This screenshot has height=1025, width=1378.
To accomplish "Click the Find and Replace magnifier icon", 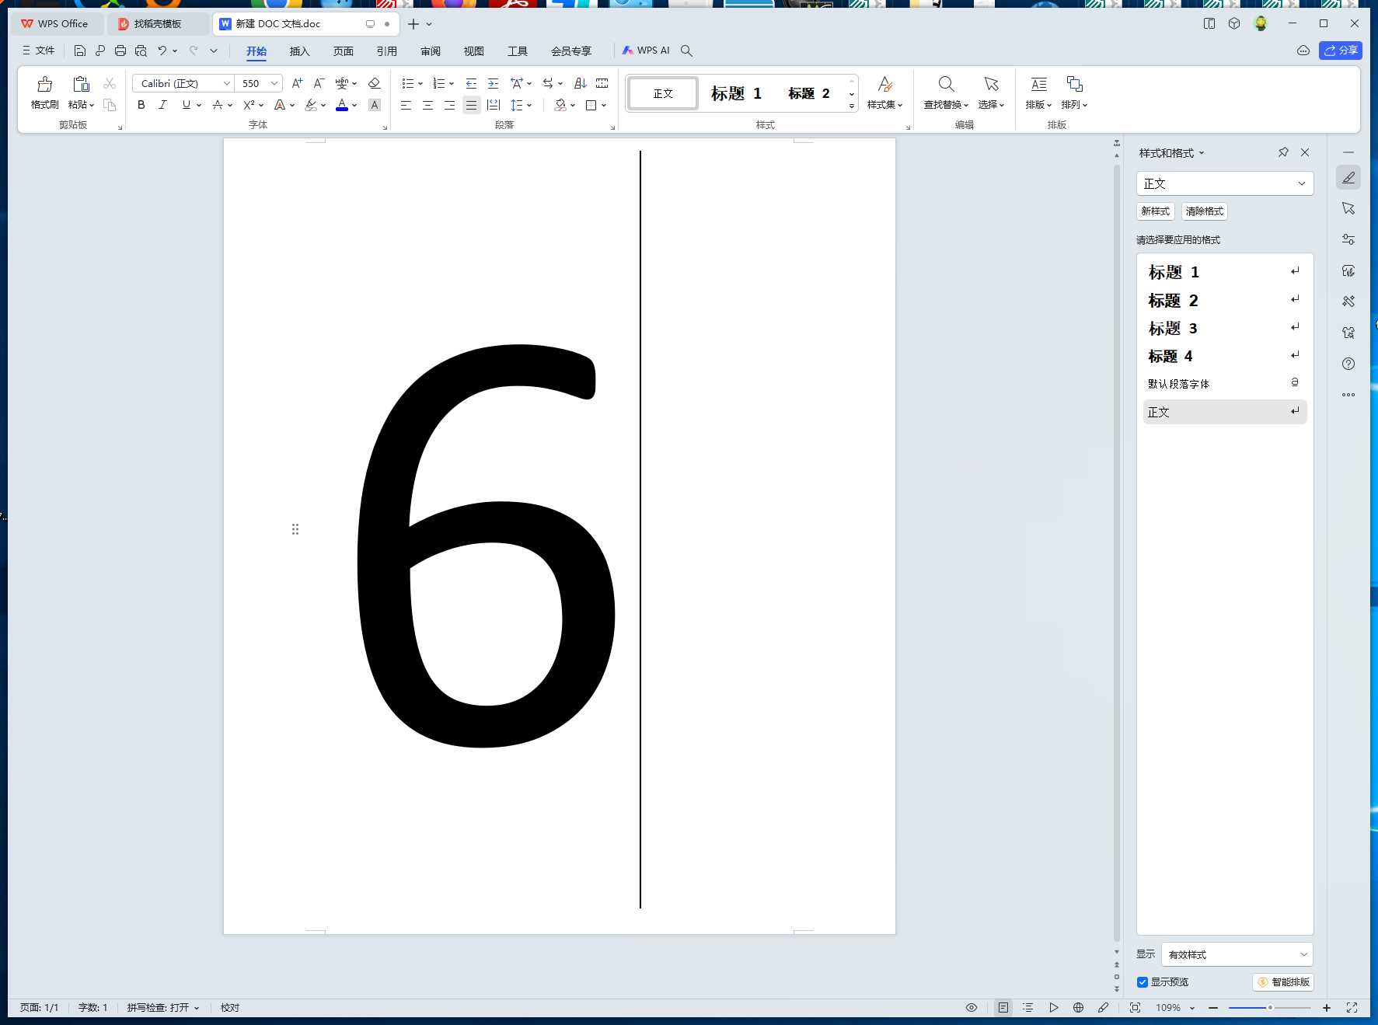I will (946, 84).
